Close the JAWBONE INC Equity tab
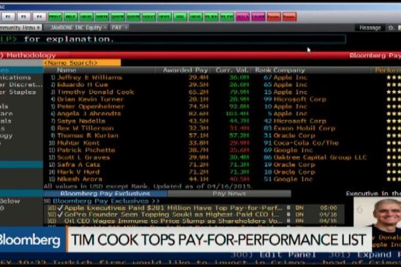Viewport: 401px width, 267px height. click(x=105, y=28)
